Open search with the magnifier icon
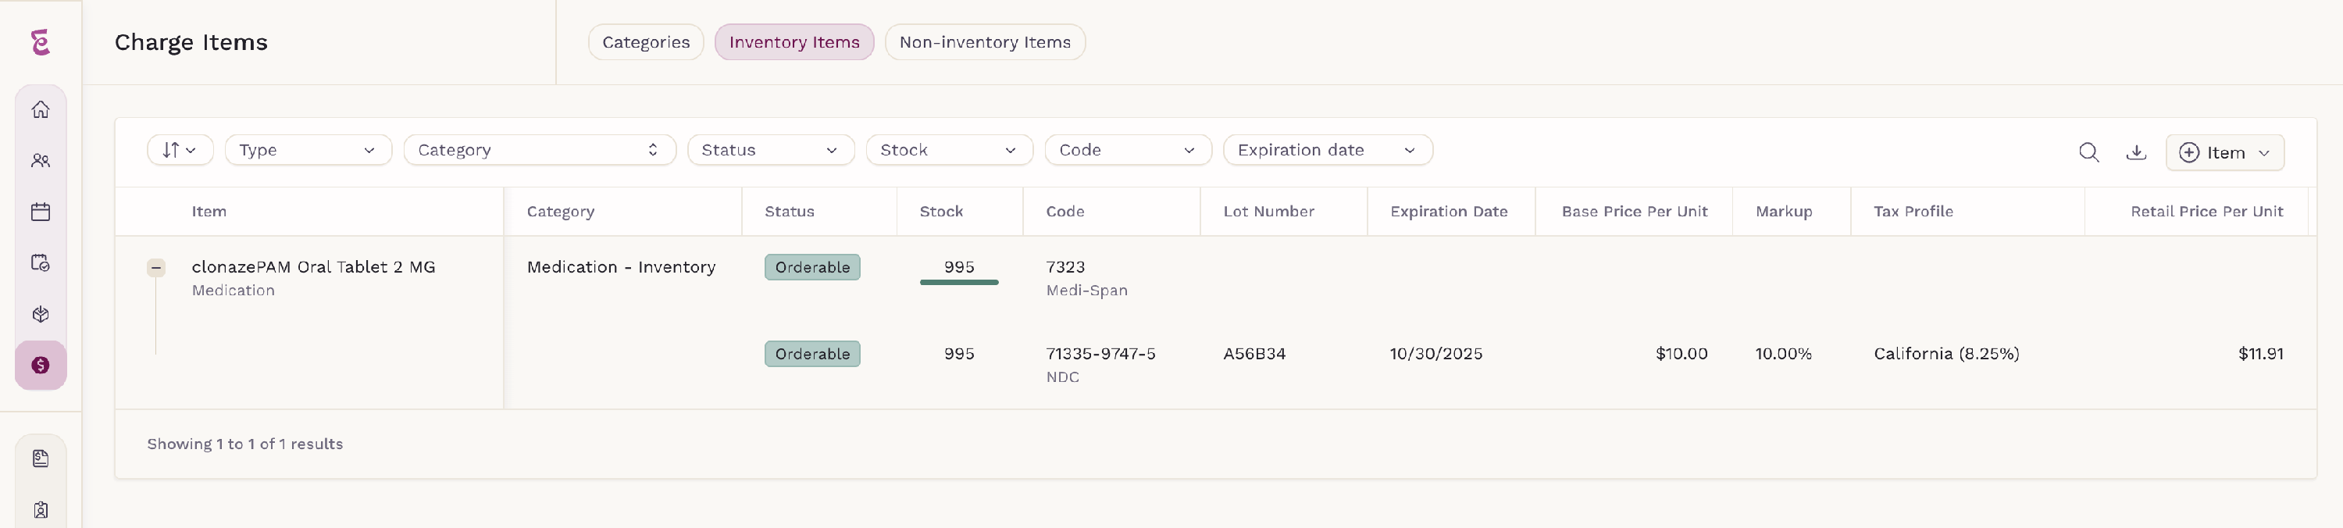The width and height of the screenshot is (2343, 528). pos(2089,152)
